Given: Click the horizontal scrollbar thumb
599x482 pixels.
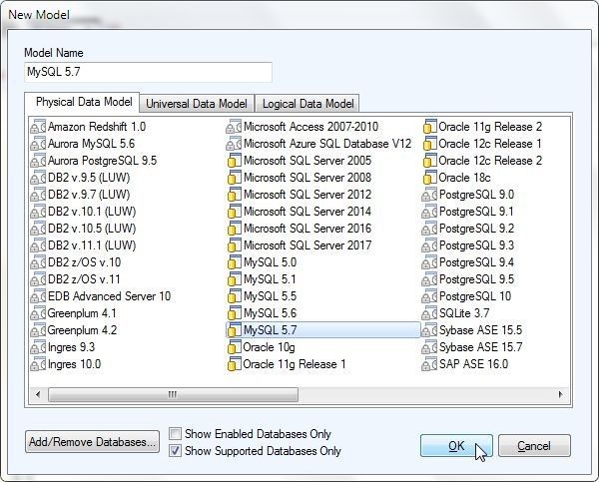Looking at the screenshot, I should pos(173,394).
